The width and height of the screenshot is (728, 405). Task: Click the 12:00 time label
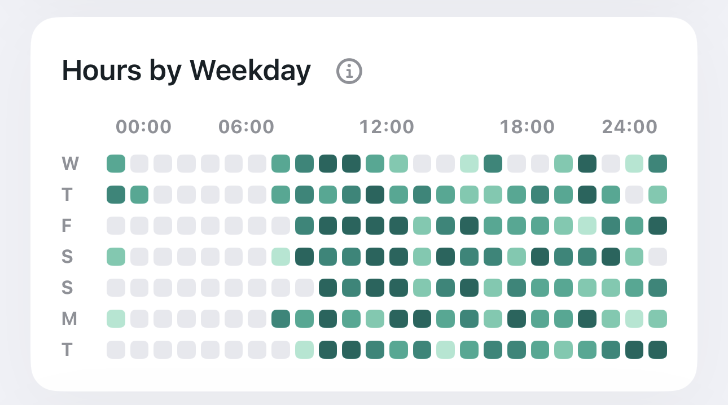click(387, 127)
